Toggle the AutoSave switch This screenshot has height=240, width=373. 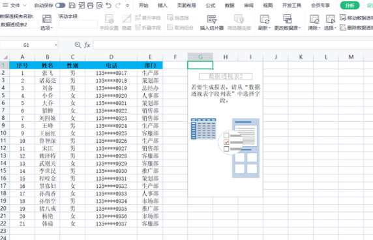60,5
